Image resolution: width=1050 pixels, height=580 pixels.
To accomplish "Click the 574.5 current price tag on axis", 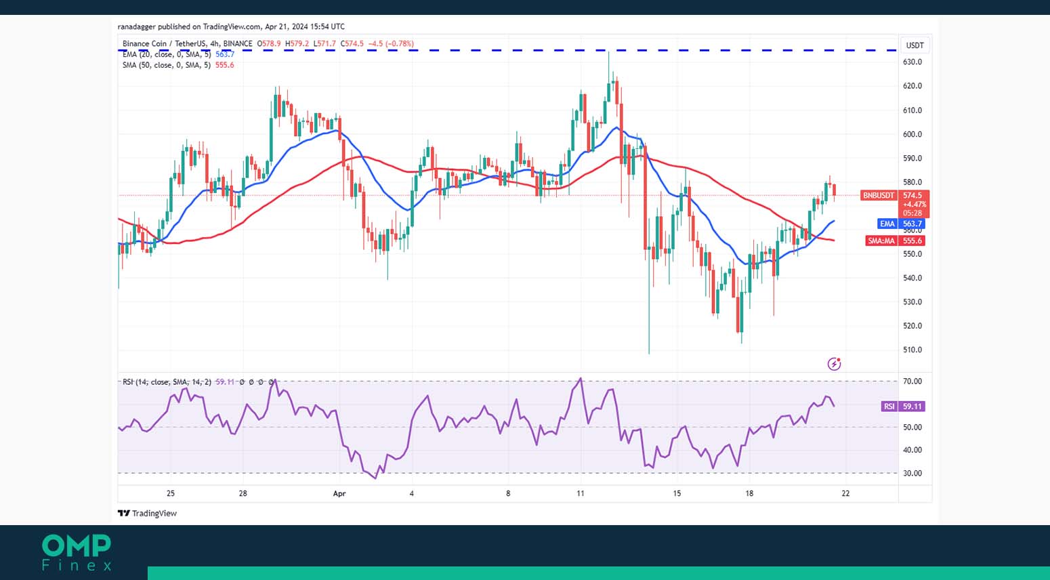I will click(912, 195).
